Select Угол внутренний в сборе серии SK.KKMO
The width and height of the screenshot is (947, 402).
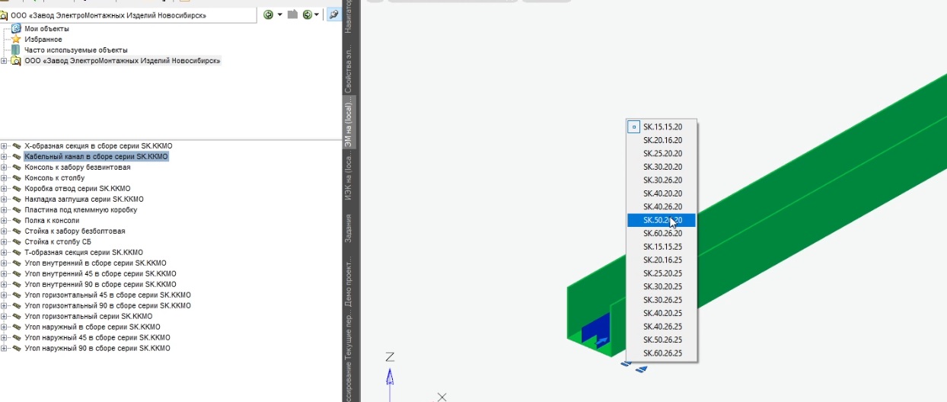[x=95, y=263]
